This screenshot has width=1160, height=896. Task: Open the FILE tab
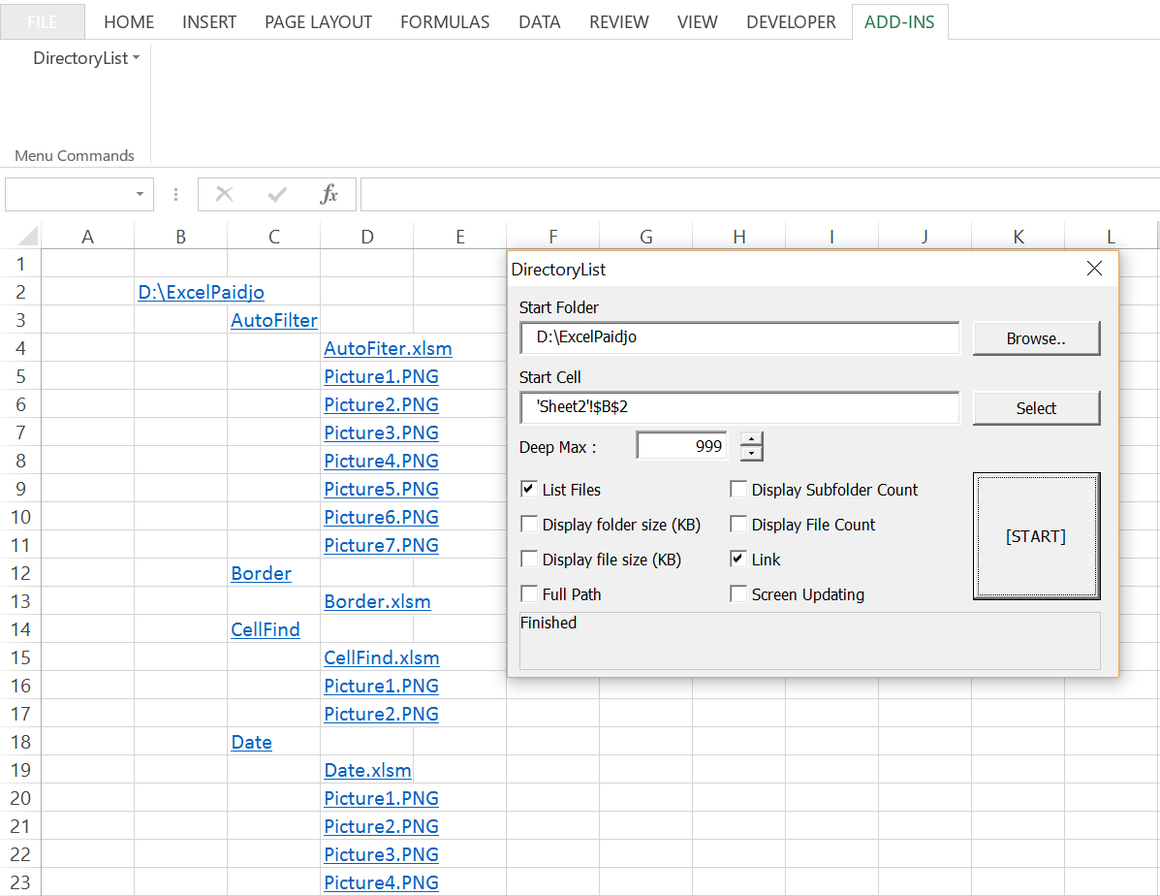coord(43,22)
